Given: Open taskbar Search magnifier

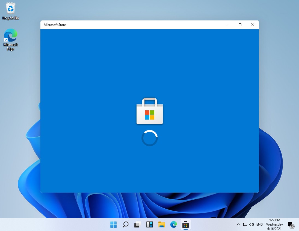Looking at the screenshot, I should tap(126, 224).
